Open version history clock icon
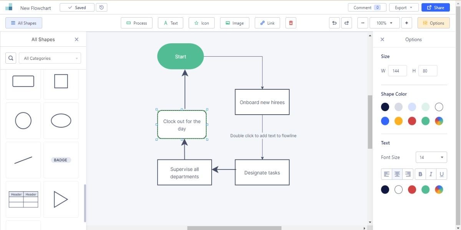461x230 pixels. pos(101,8)
